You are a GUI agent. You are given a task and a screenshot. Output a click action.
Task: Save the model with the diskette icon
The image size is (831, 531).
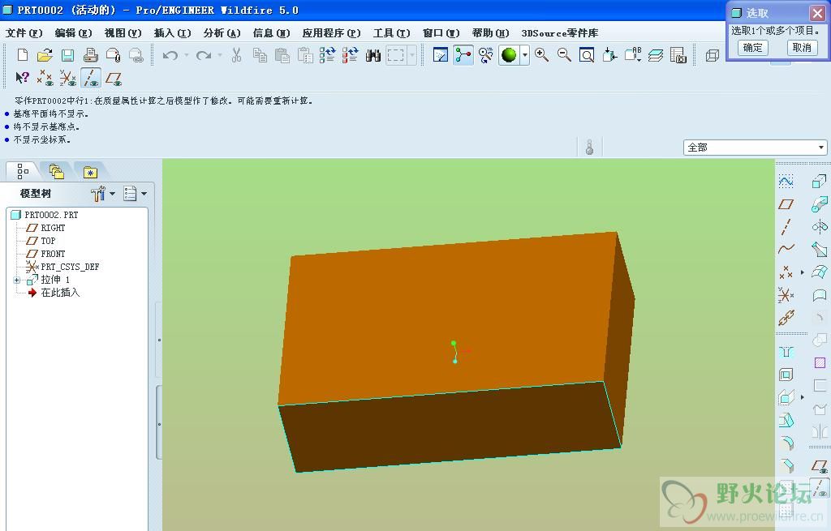point(67,55)
